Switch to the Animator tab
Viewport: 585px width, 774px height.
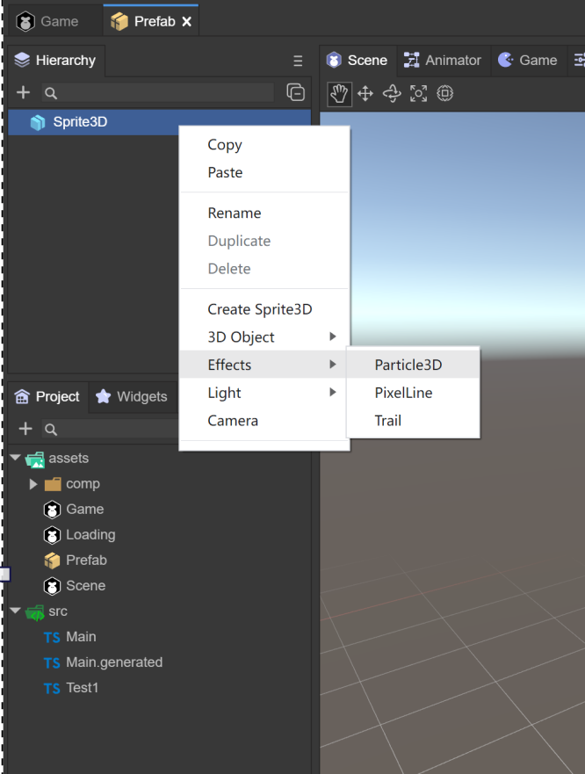443,60
